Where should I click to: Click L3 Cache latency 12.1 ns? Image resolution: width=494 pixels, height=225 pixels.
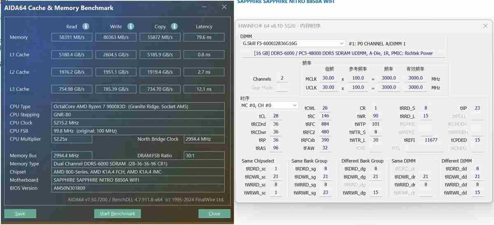click(x=204, y=89)
